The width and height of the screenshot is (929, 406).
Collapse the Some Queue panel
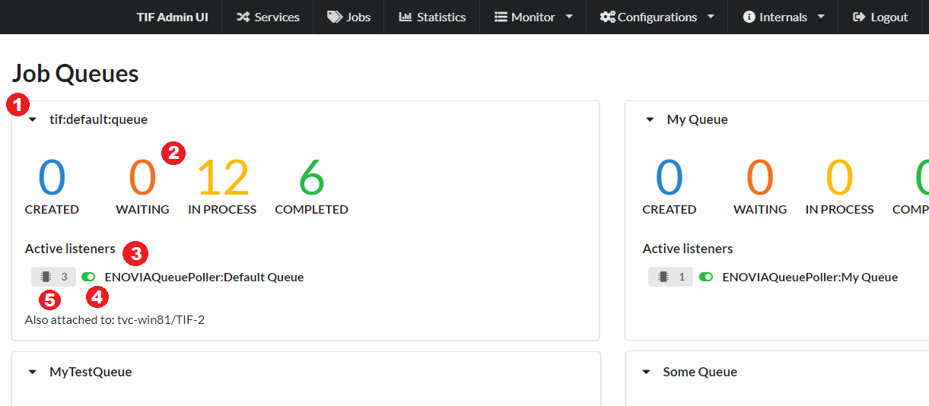coord(646,372)
